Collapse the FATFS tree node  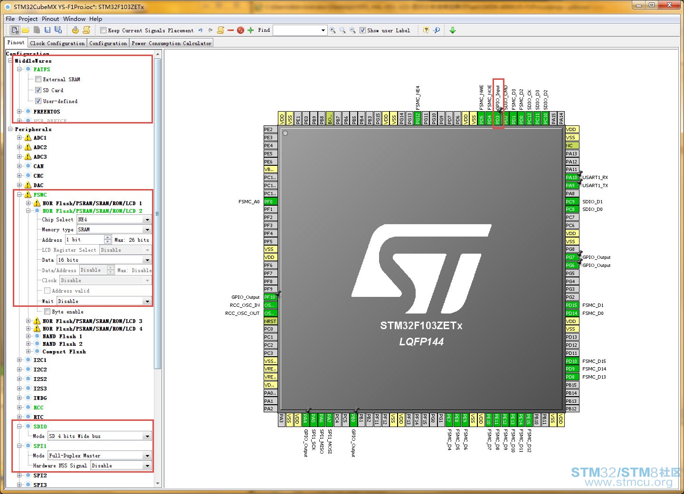coord(19,69)
